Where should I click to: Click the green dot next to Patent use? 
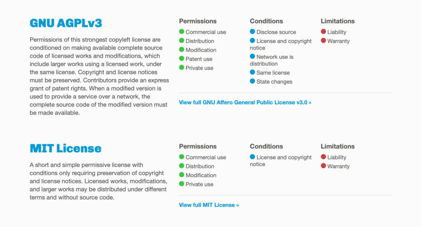181,58
